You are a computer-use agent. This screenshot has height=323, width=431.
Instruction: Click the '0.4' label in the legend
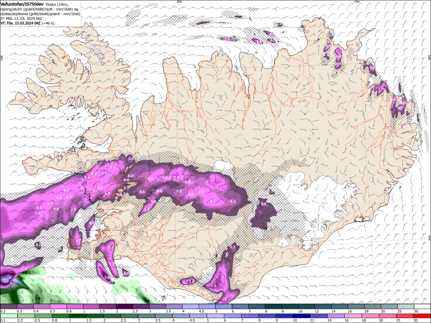tap(36, 311)
